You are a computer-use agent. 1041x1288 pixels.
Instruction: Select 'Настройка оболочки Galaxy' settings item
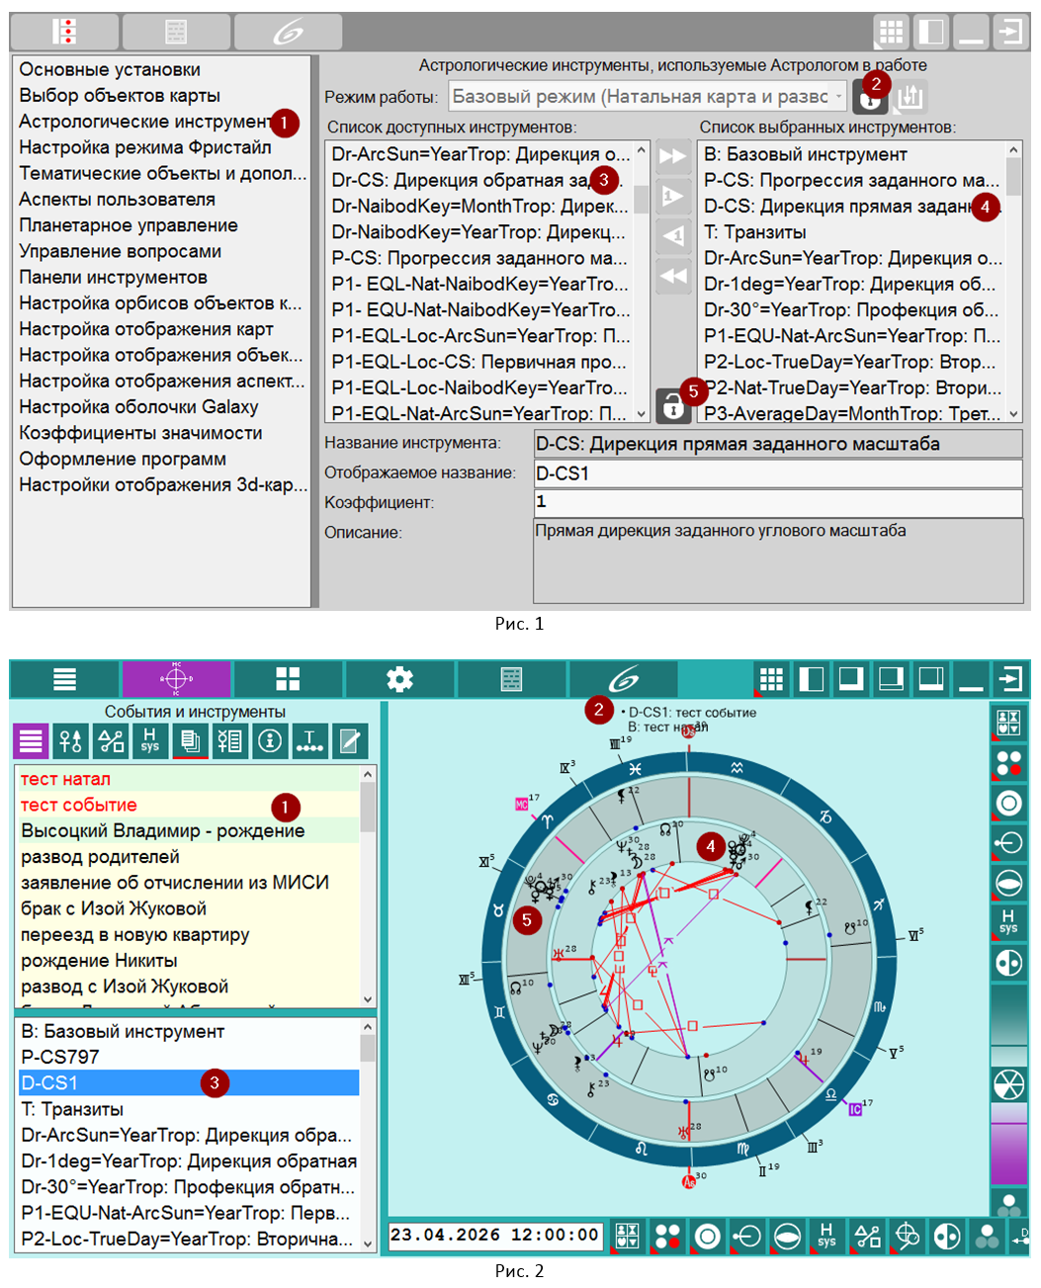(x=138, y=407)
